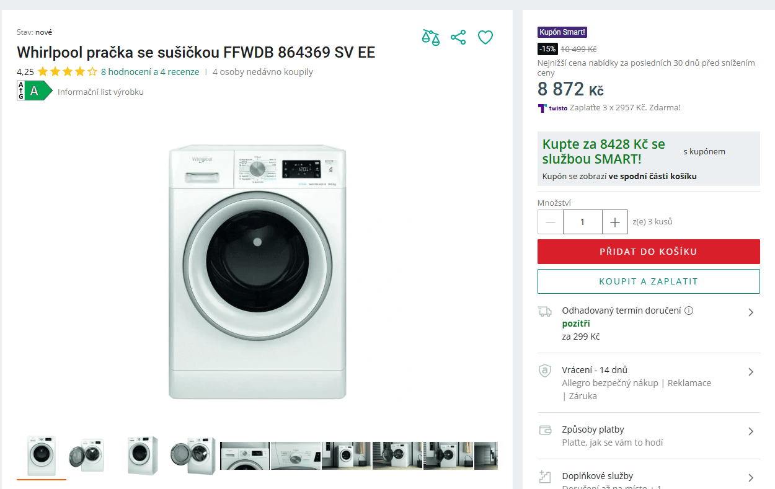Expand the Způsoby platby section
Screen dimensions: 775x489
(751, 431)
